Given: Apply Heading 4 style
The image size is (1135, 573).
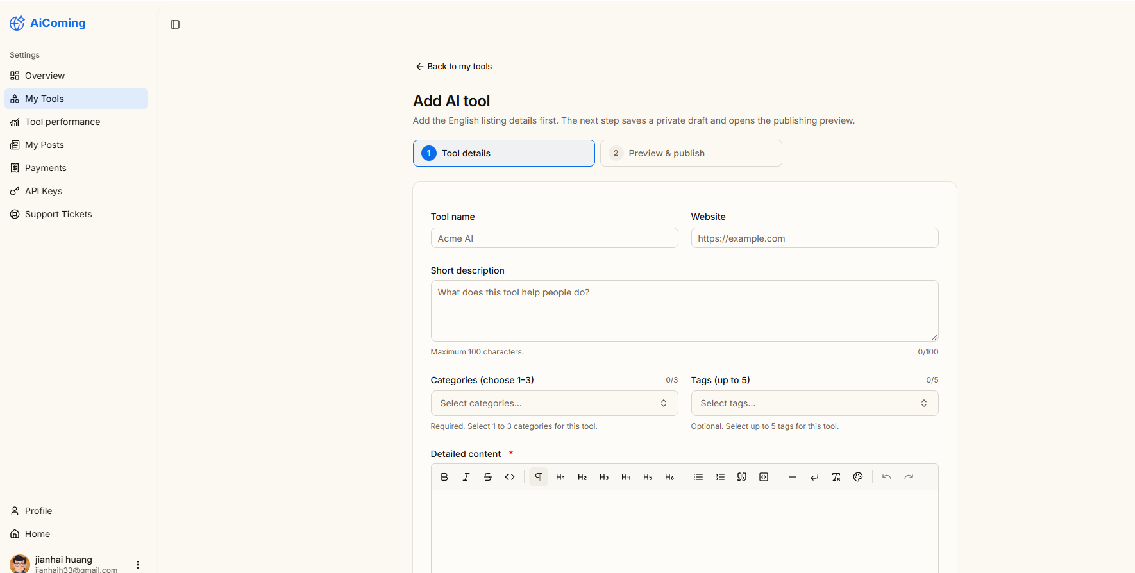Looking at the screenshot, I should tap(626, 477).
